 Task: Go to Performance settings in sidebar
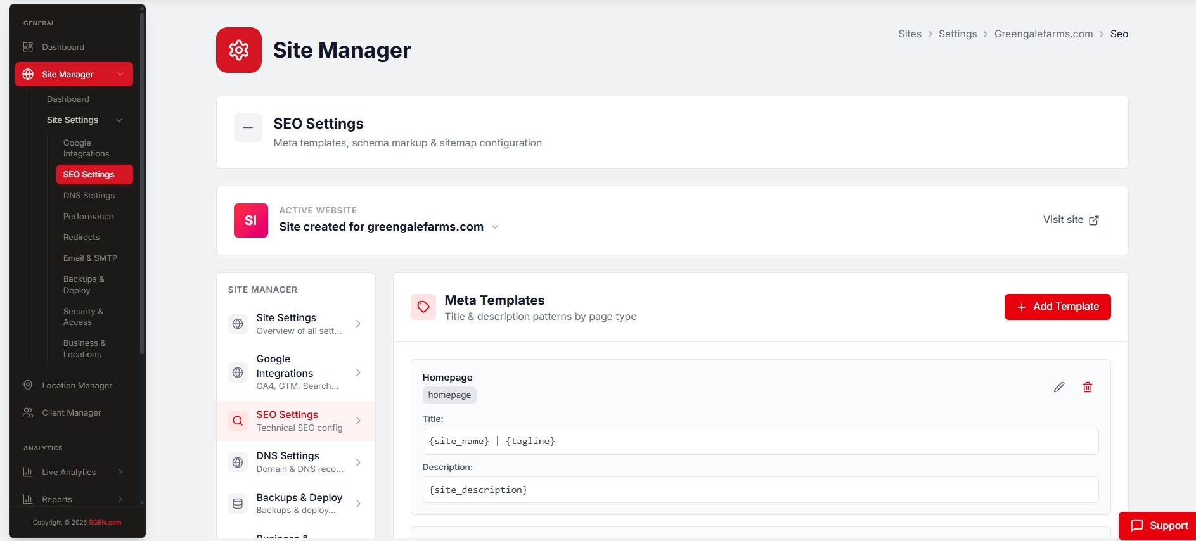tap(88, 216)
